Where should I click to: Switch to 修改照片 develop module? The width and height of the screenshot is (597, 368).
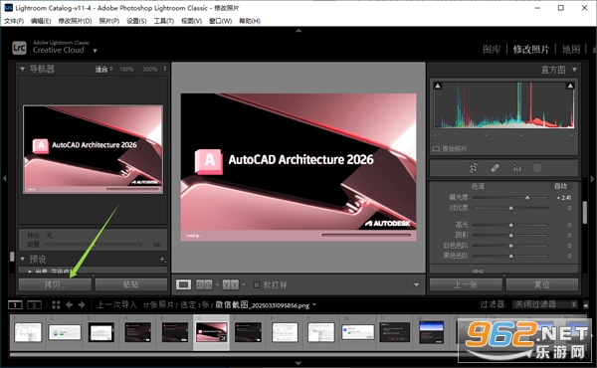[x=531, y=49]
